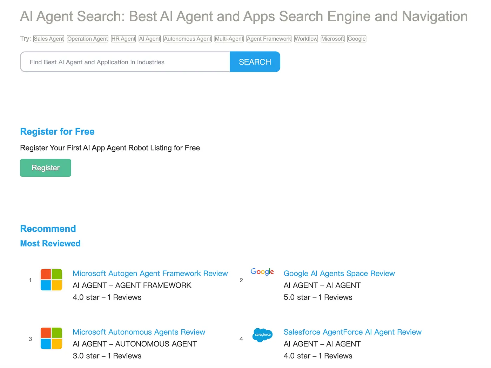Click the Google logo icon
491x368 pixels.
click(x=262, y=272)
